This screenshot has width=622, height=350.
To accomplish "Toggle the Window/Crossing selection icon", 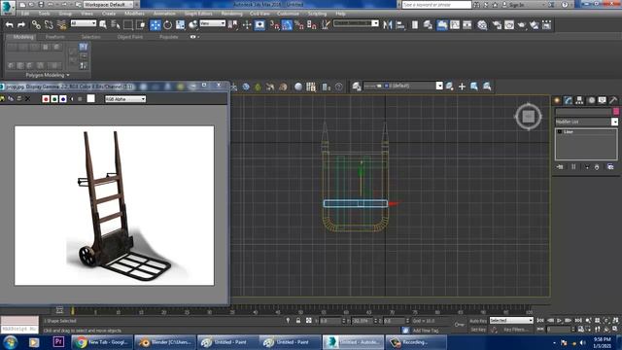I will point(141,25).
